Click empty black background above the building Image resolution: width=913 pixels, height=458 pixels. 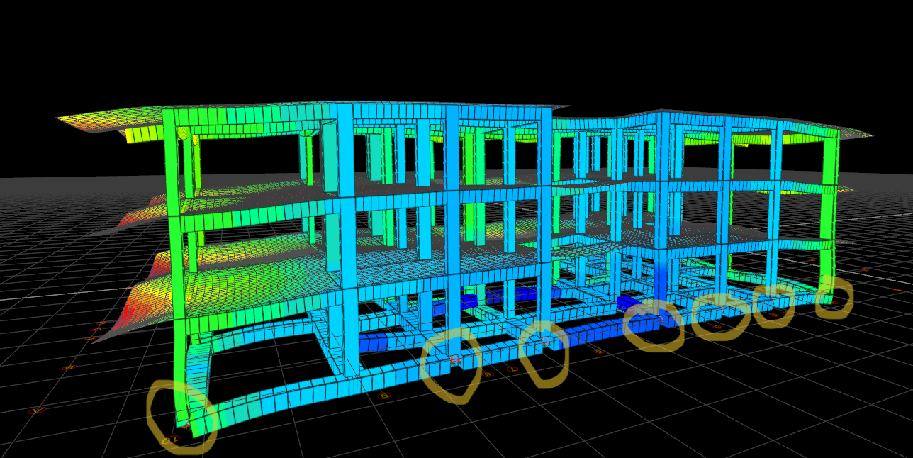[454, 43]
